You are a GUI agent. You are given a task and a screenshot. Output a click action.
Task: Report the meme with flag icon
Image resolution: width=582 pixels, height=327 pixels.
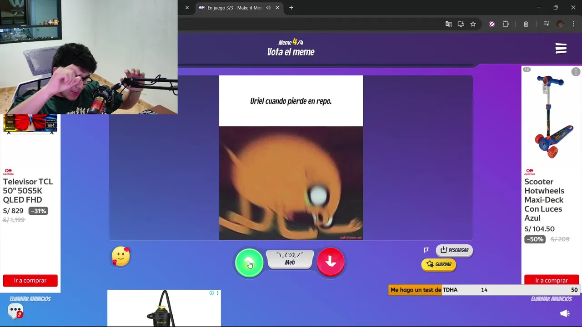click(x=426, y=250)
